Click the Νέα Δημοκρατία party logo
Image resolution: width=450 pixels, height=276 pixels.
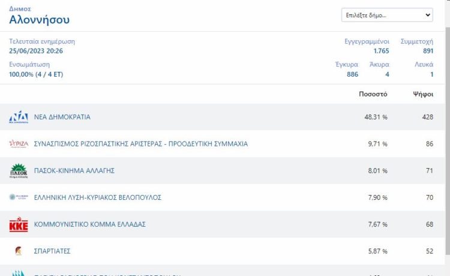tap(19, 117)
